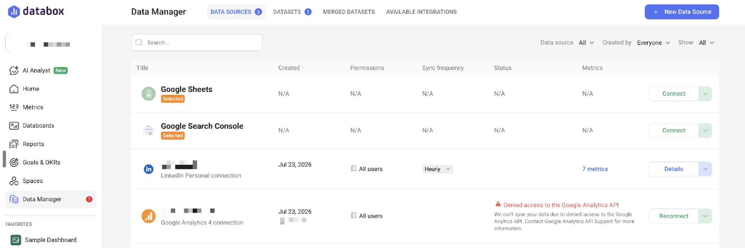Click the plus icon in New Data Source

point(656,12)
